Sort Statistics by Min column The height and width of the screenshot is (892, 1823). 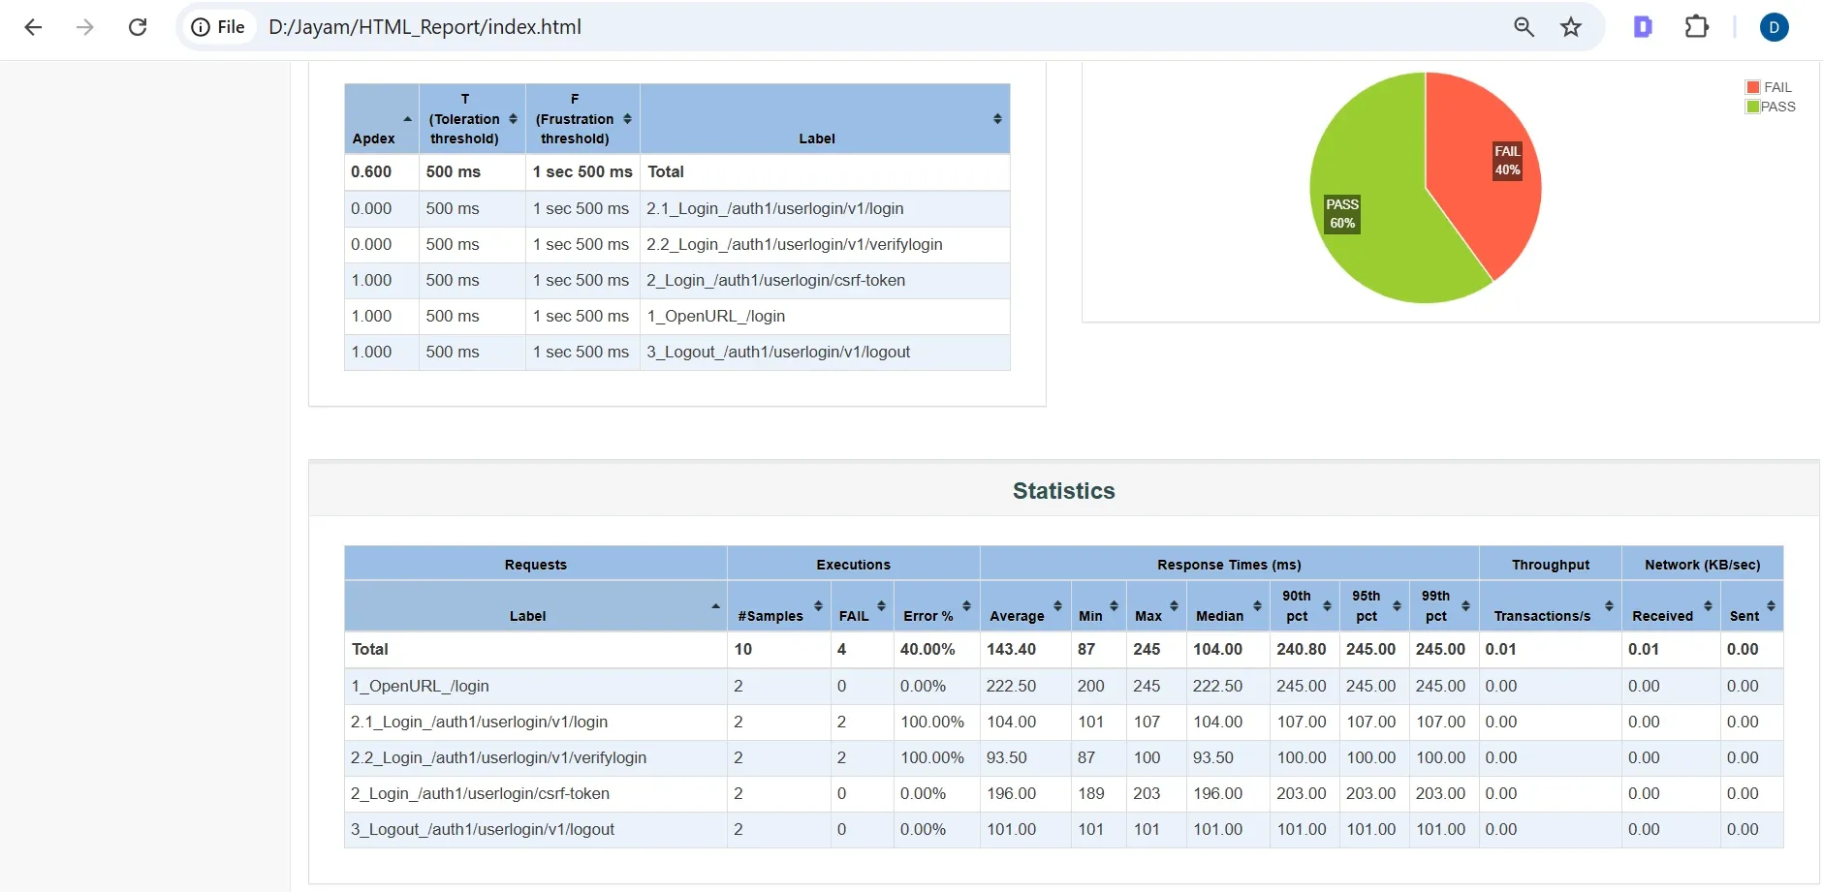tap(1099, 606)
